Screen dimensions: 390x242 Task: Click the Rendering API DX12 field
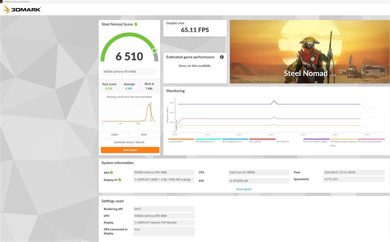pyautogui.click(x=164, y=209)
